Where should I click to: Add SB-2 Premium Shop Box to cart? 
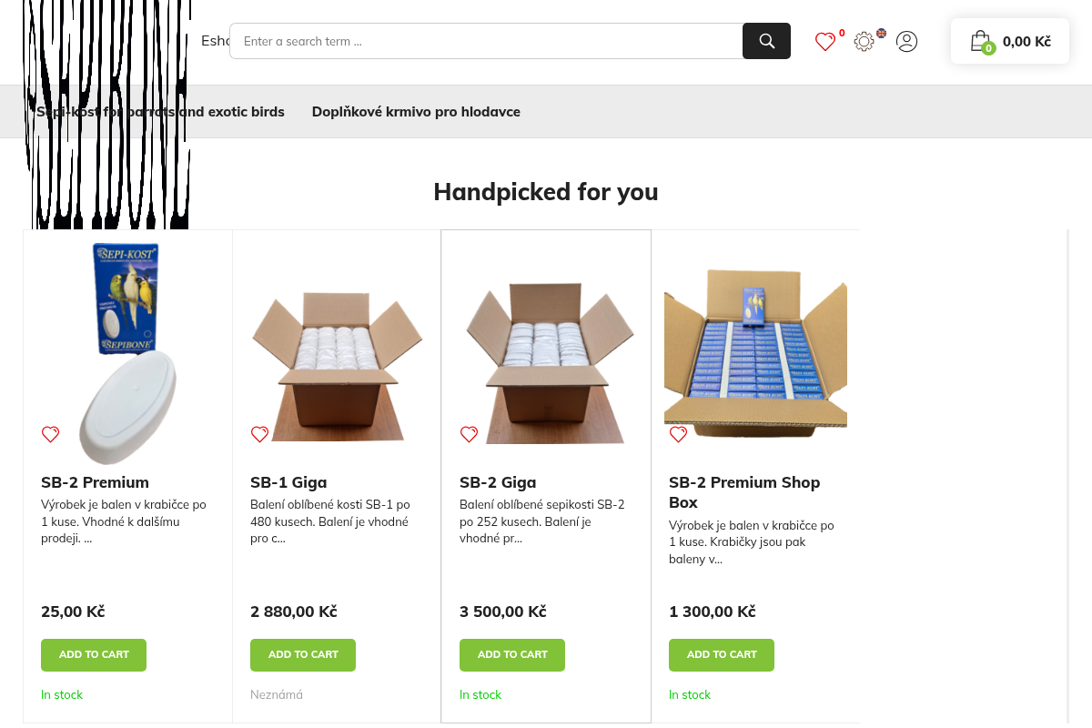tap(722, 655)
